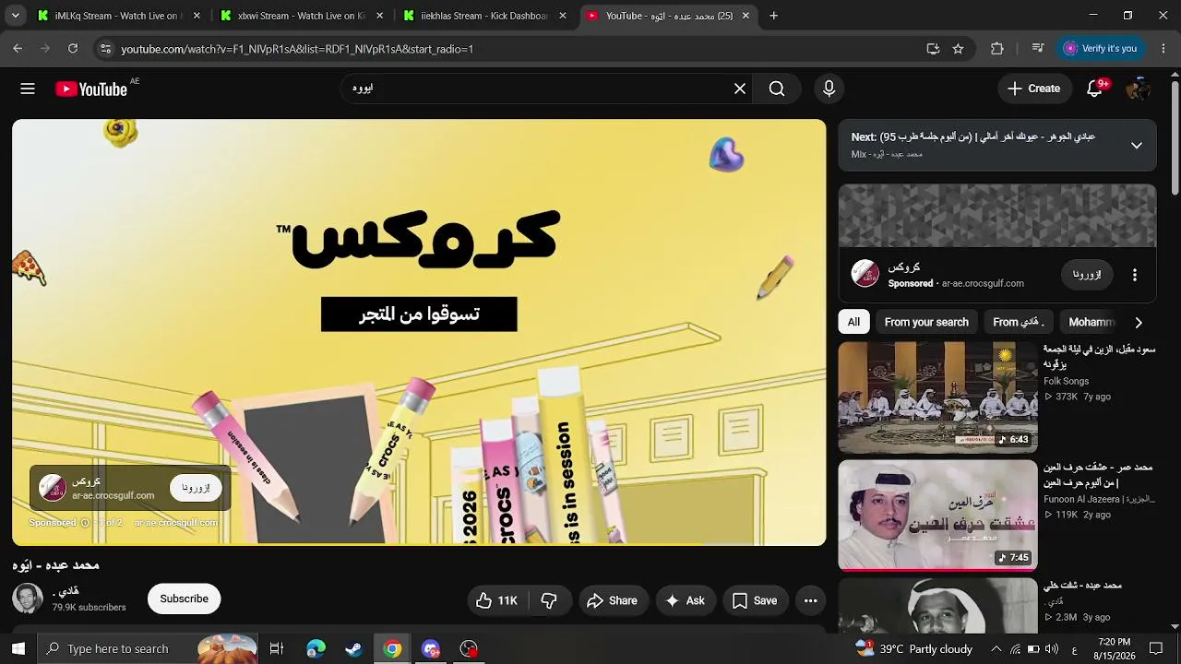Viewport: 1181px width, 664px height.
Task: Close the active YouTube tab
Action: coord(746,16)
